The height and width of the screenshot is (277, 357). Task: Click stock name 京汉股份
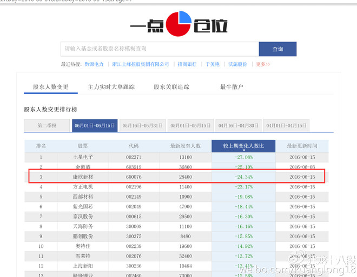pyautogui.click(x=83, y=217)
